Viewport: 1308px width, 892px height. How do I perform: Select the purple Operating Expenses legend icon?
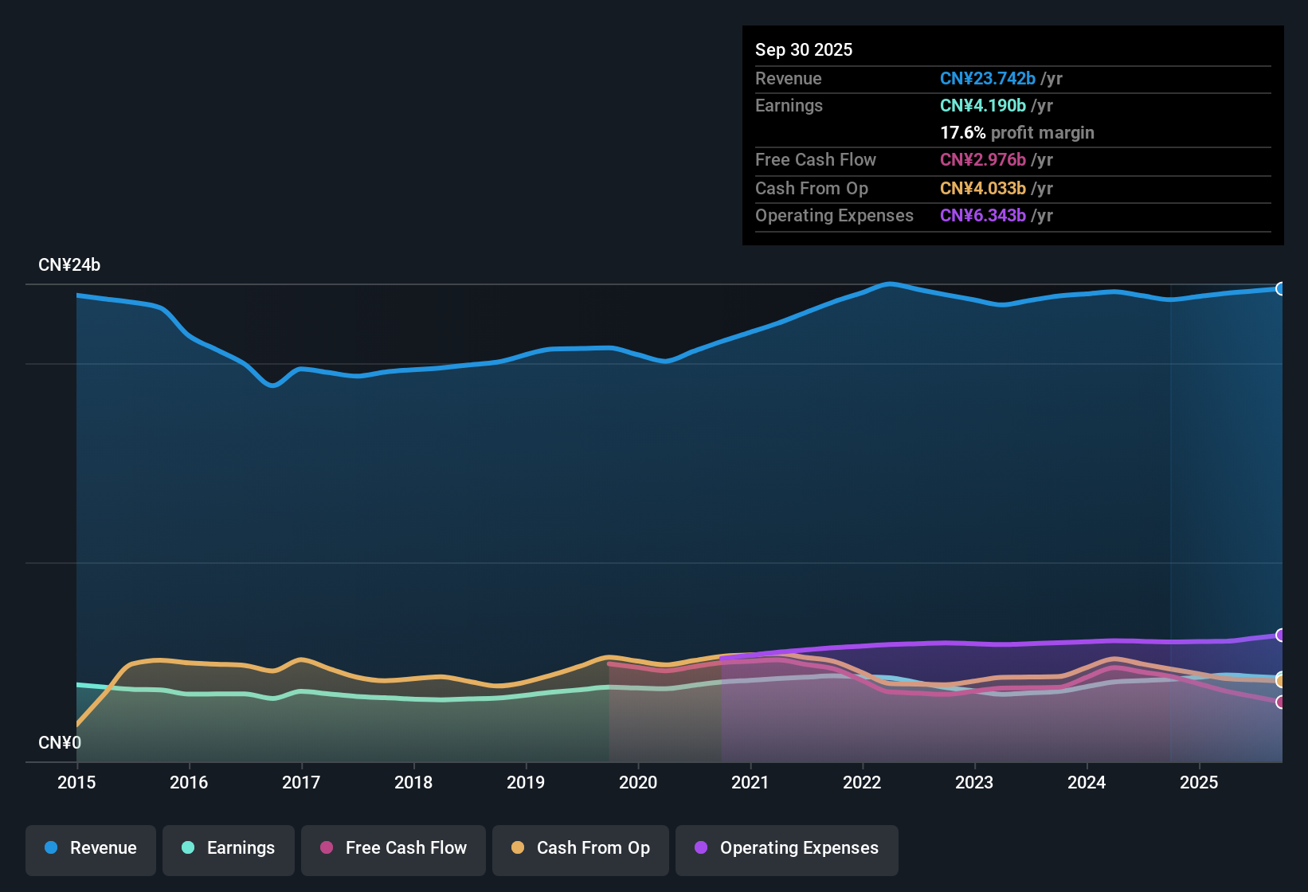click(700, 848)
